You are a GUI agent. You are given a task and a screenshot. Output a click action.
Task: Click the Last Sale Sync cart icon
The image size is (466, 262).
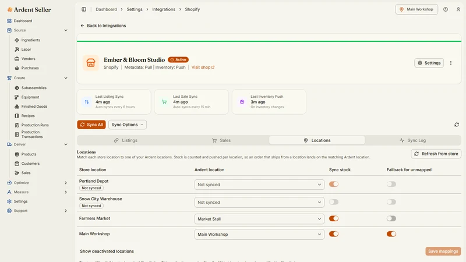point(164,102)
